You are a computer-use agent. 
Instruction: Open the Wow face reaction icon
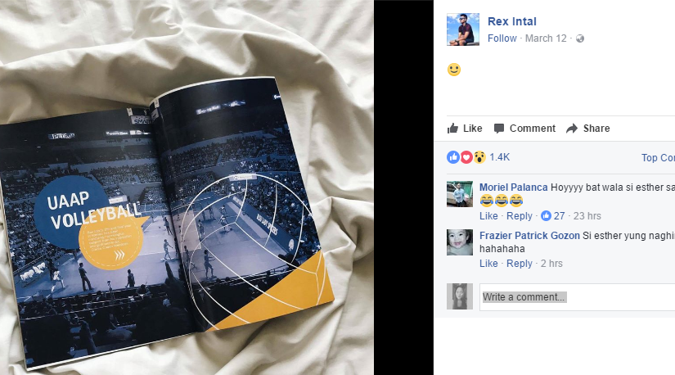click(479, 157)
